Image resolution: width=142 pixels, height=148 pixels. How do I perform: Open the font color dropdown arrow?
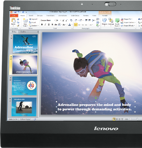point(72,25)
